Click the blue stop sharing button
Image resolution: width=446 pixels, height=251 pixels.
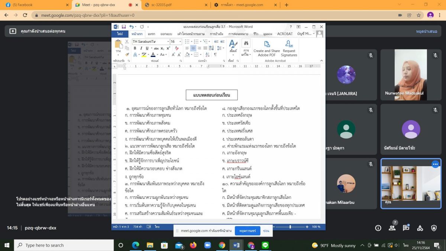click(x=247, y=231)
